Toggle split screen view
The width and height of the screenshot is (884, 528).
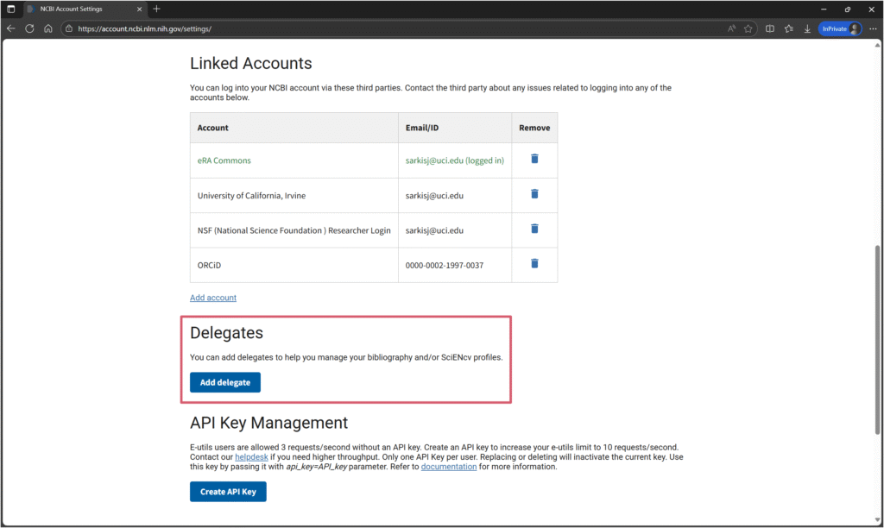click(770, 28)
